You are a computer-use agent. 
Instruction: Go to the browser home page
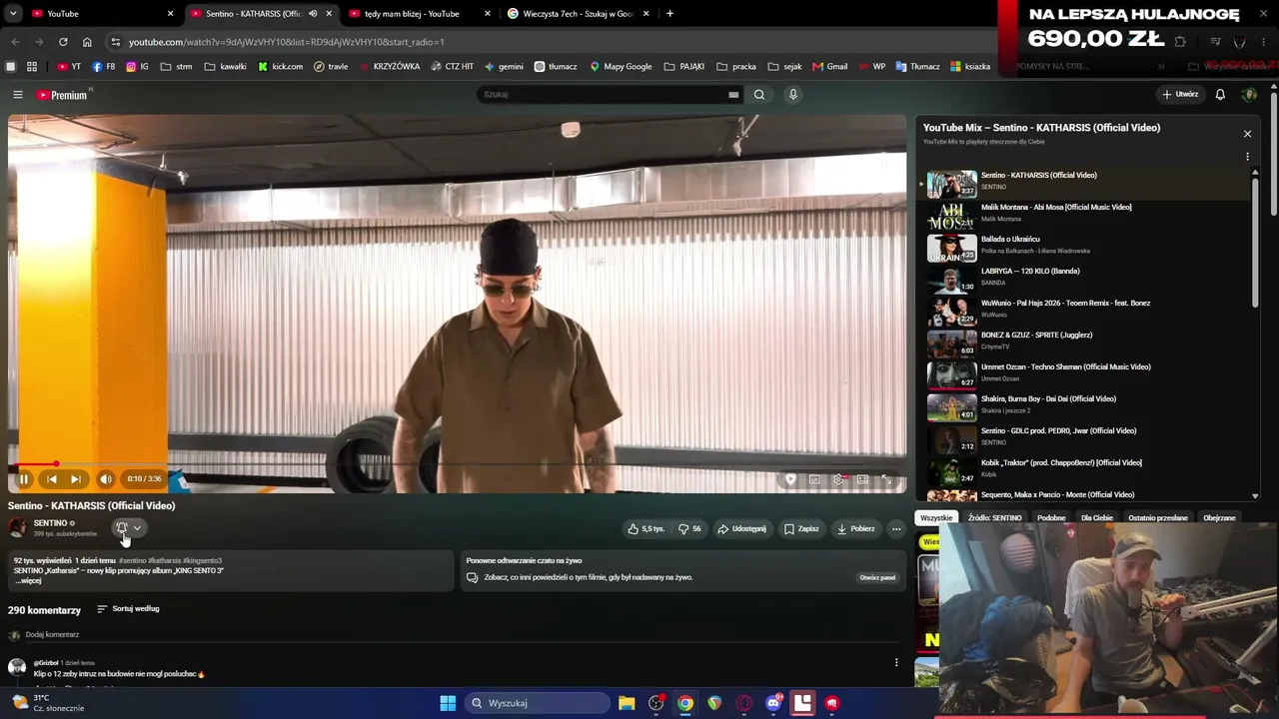click(87, 42)
